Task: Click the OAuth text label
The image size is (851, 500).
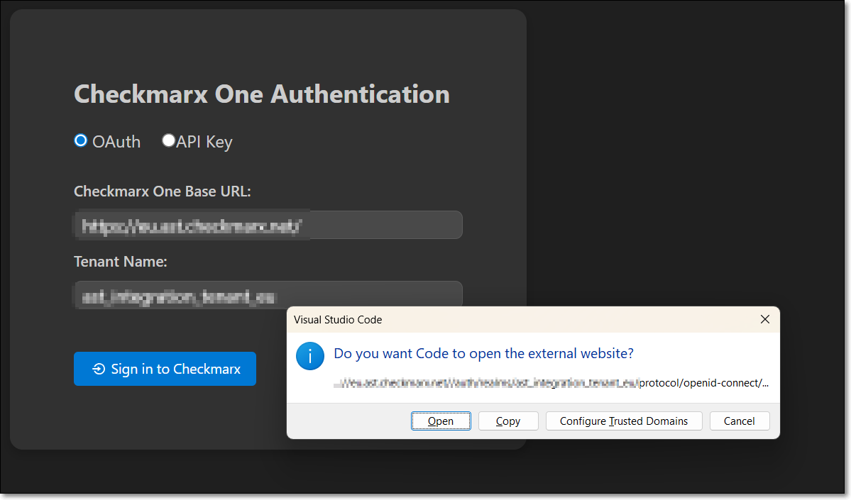Action: 116,142
